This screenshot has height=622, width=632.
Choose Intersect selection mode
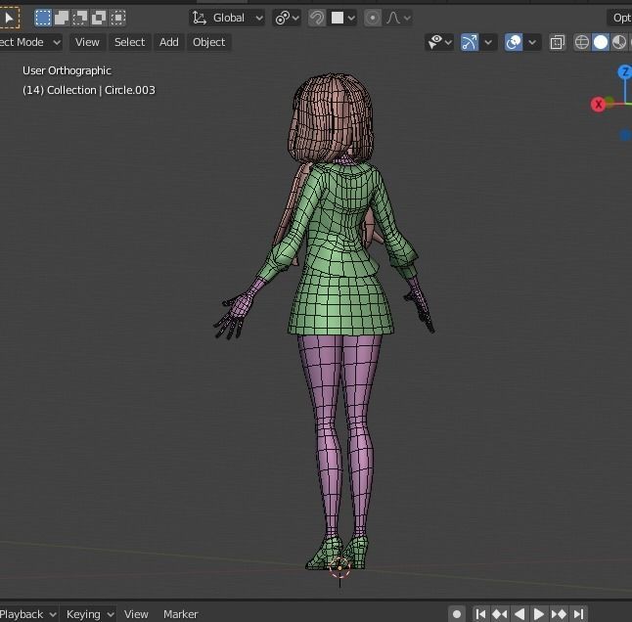pos(117,18)
